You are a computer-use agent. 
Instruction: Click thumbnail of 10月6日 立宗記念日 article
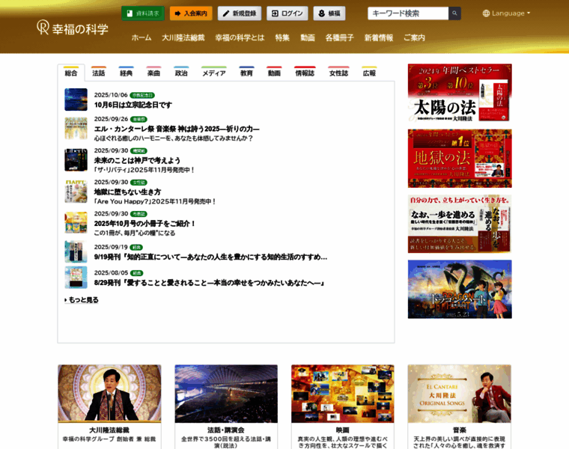click(76, 100)
